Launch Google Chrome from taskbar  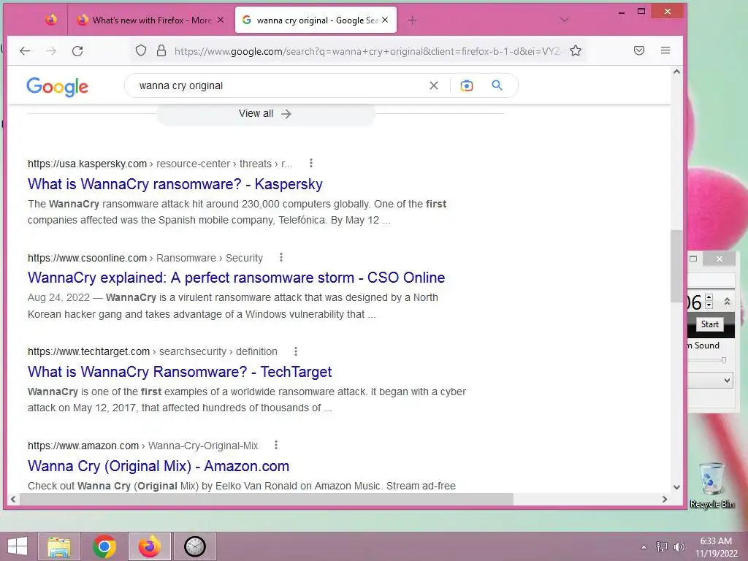104,546
